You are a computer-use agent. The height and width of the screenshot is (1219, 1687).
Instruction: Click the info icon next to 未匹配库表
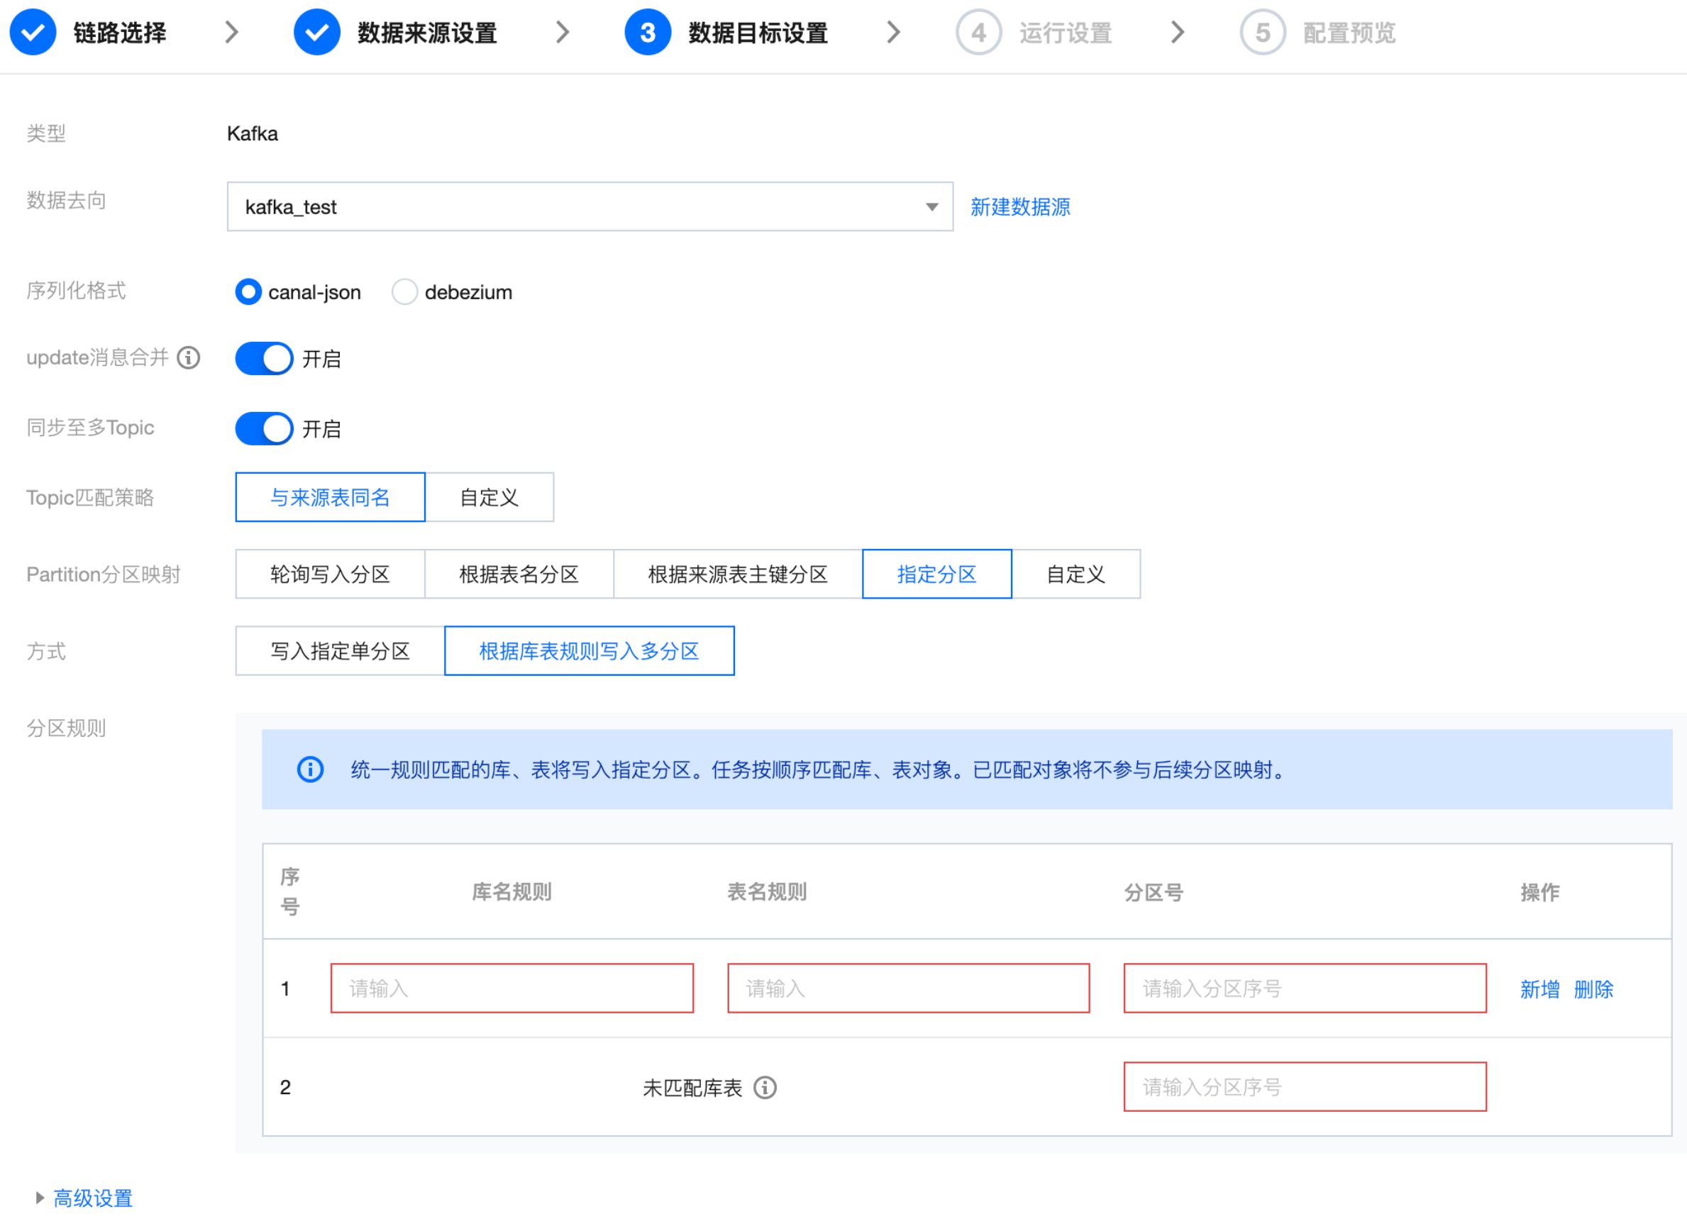(x=765, y=1087)
